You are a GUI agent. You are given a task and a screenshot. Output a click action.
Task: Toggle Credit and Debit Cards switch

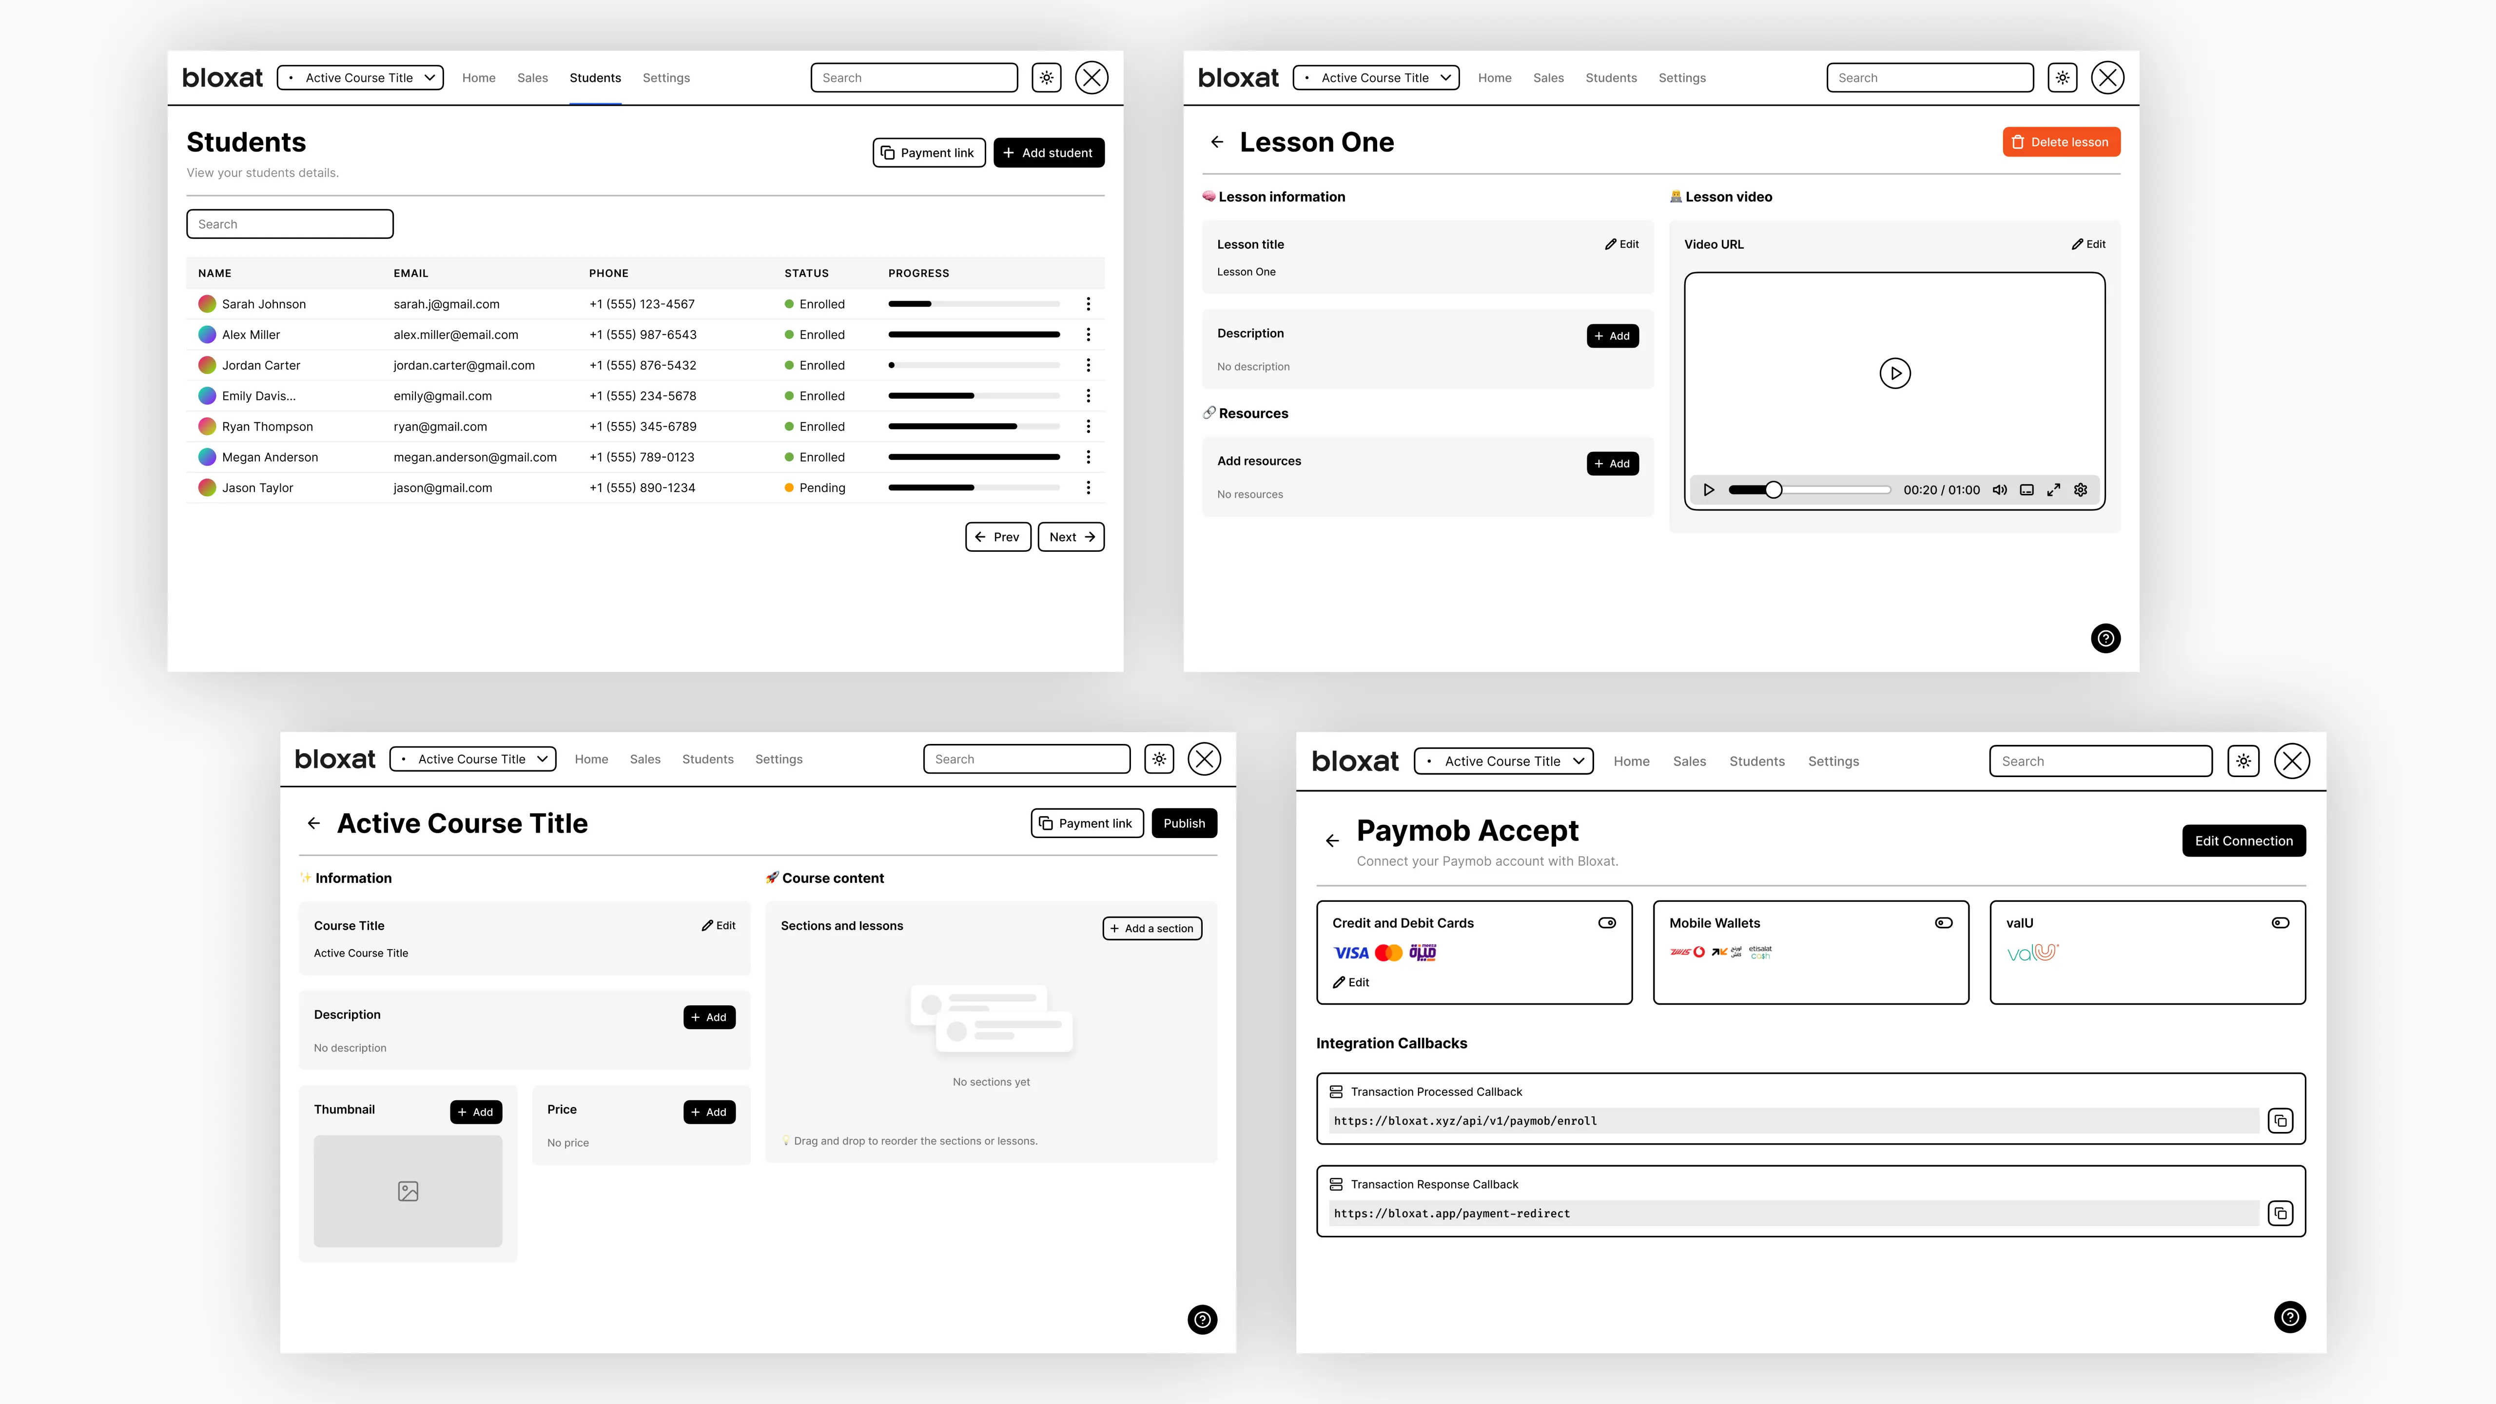1606,923
